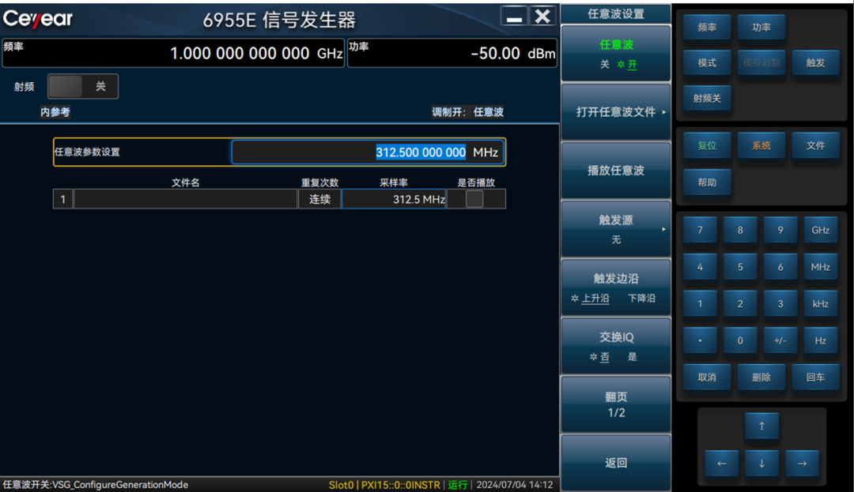Click the down arrow navigation key
This screenshot has height=492, width=854.
761,464
